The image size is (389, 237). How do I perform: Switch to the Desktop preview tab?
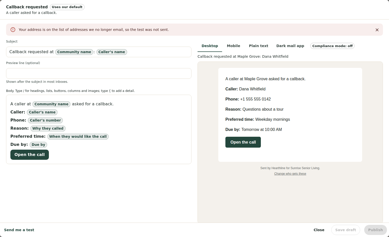point(210,46)
